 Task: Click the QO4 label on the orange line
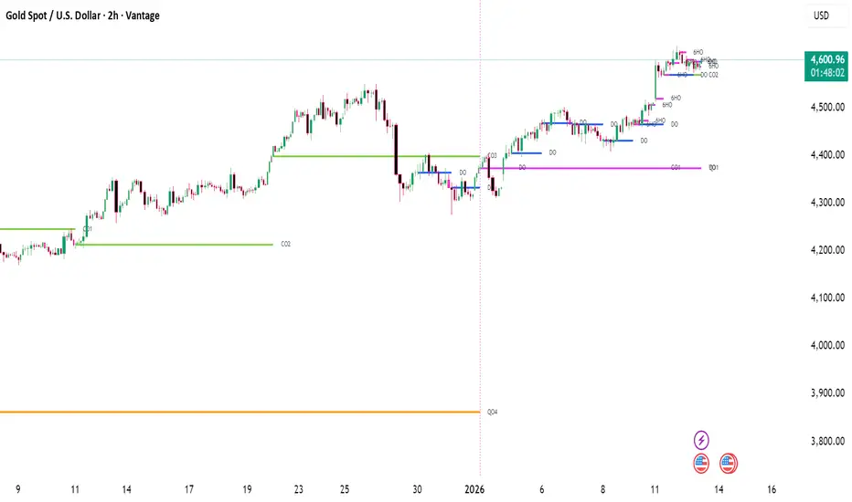[x=492, y=413]
